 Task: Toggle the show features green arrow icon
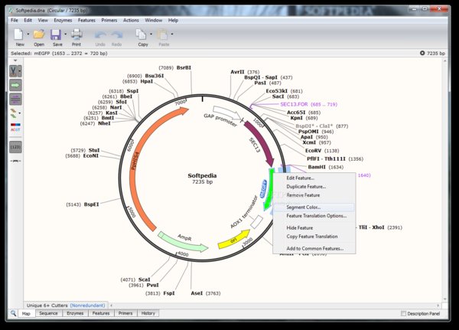15,85
